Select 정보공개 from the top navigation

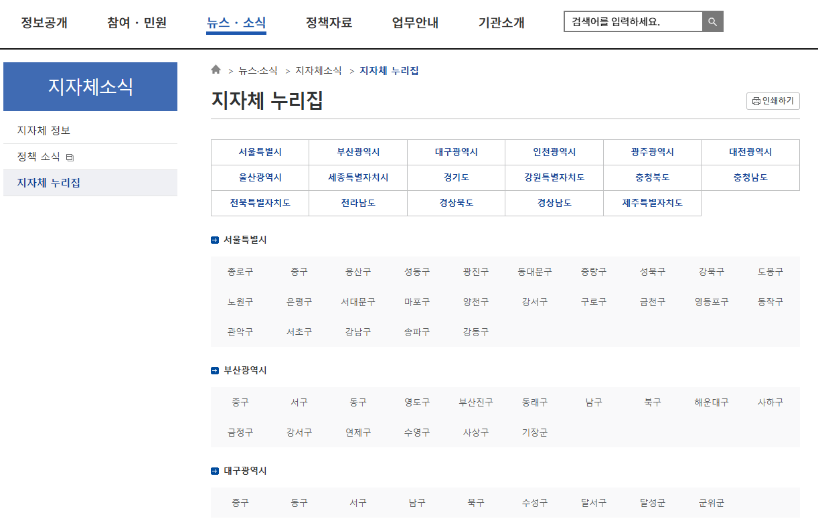43,22
